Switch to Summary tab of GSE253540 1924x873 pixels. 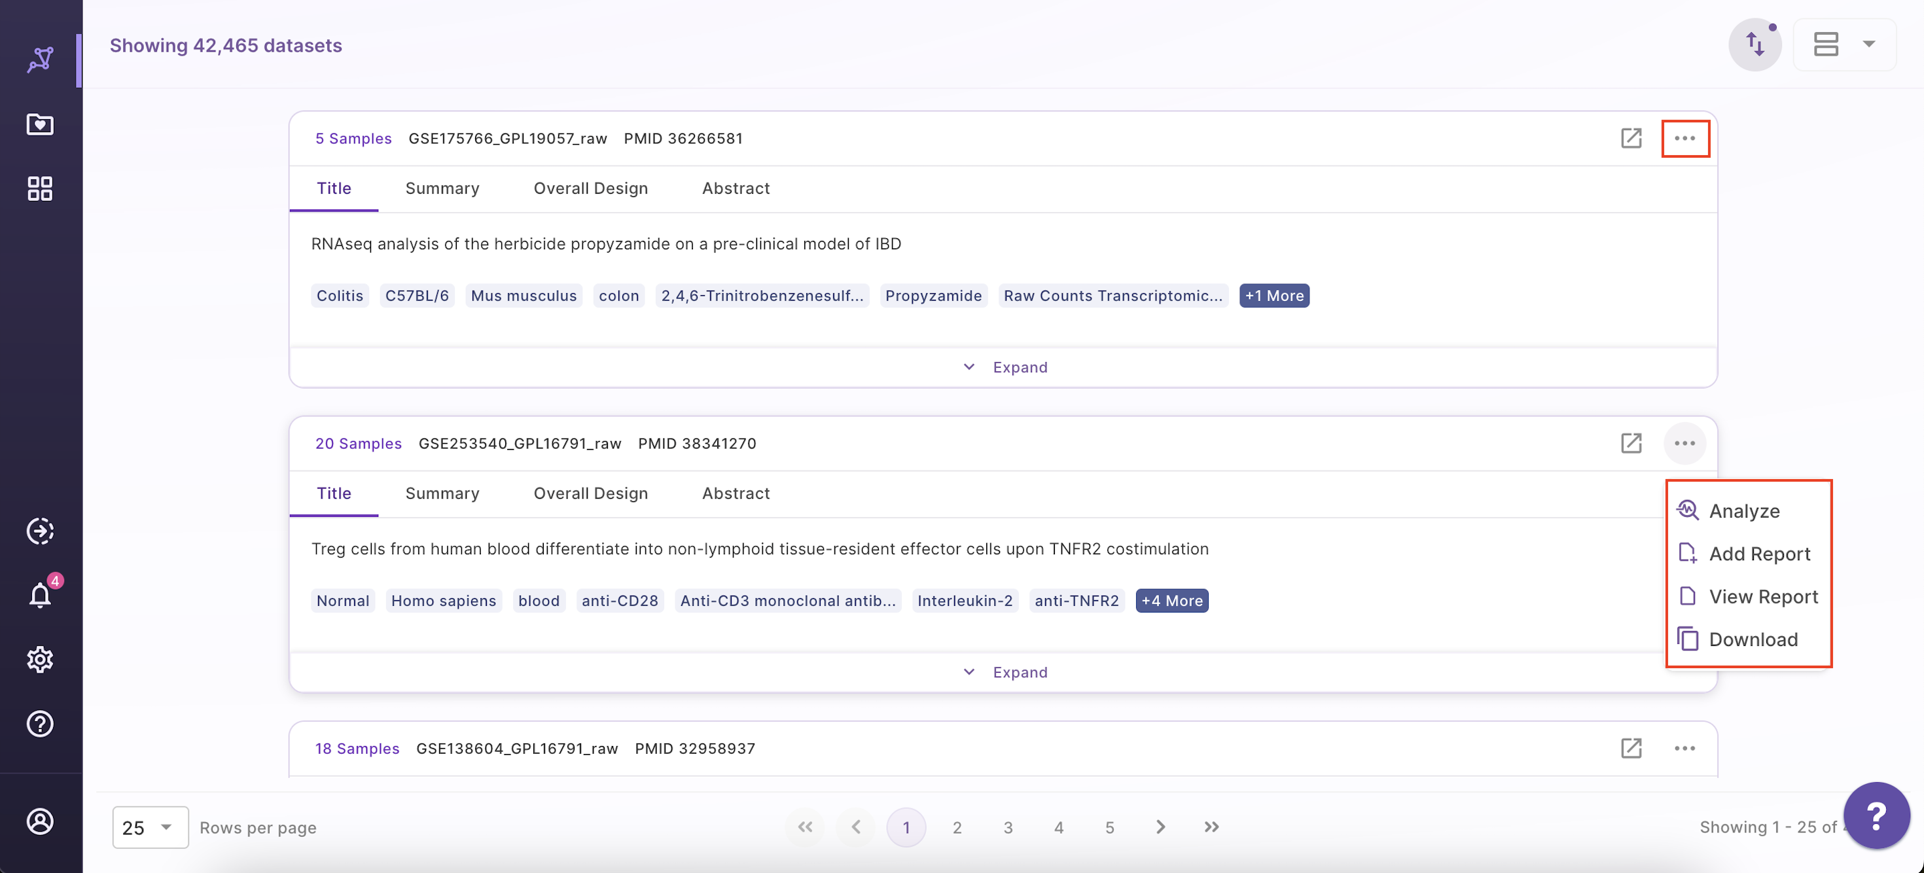coord(442,493)
